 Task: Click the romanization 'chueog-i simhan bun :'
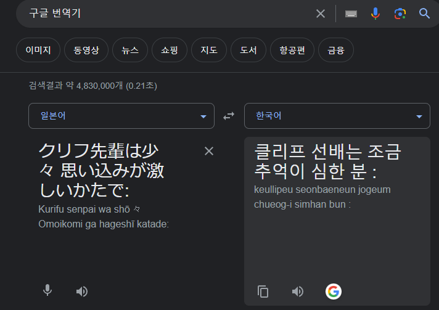coord(302,205)
